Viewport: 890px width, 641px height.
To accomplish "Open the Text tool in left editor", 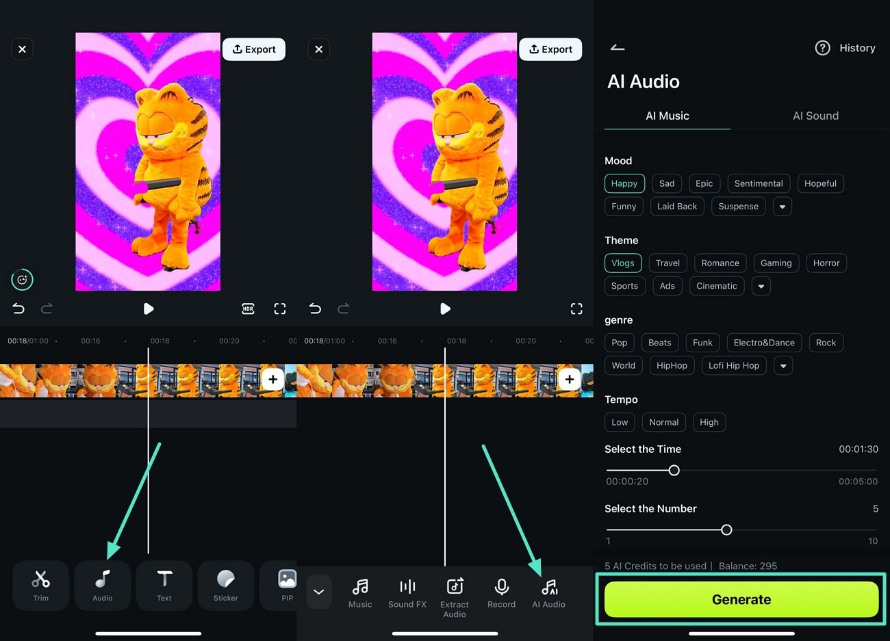I will (x=164, y=586).
